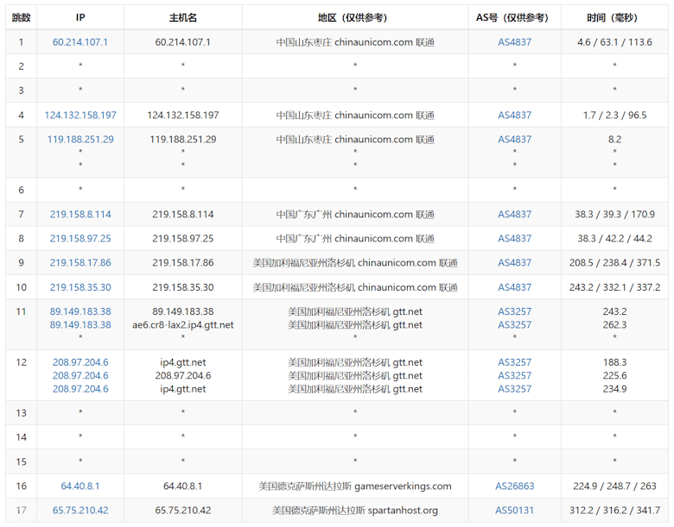Click latency 1.7 / 2.3 / 96.5

pos(614,115)
